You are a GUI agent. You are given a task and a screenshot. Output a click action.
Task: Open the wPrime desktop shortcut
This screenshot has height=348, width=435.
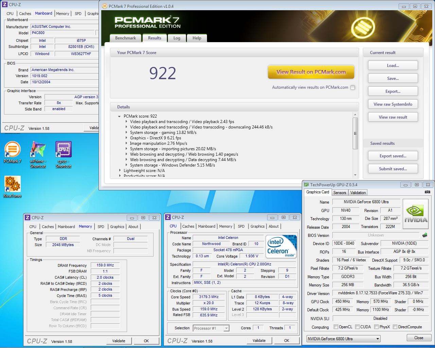click(38, 155)
